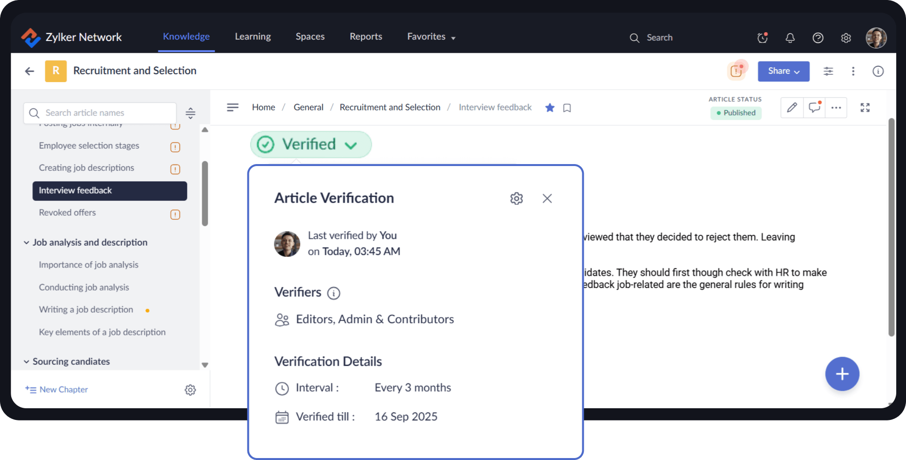Click inside the Search article names field

click(98, 112)
